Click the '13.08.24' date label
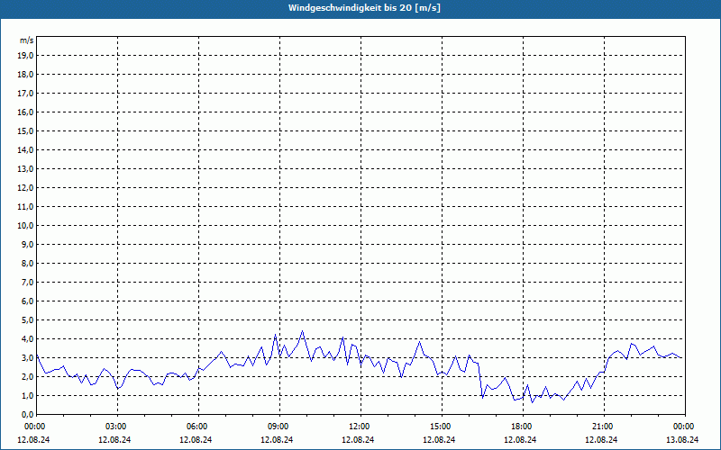Screen dimensions: 721x450 coord(682,439)
